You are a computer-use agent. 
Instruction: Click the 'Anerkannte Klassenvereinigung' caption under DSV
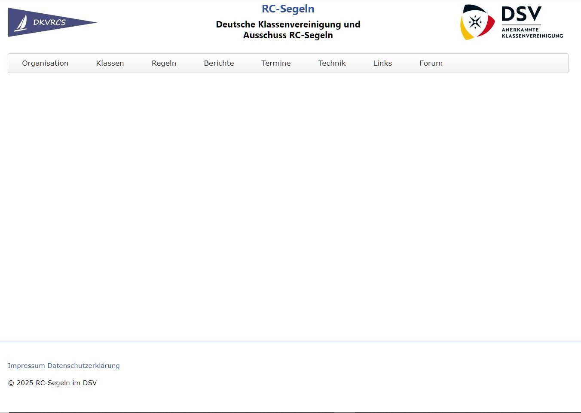(x=532, y=33)
